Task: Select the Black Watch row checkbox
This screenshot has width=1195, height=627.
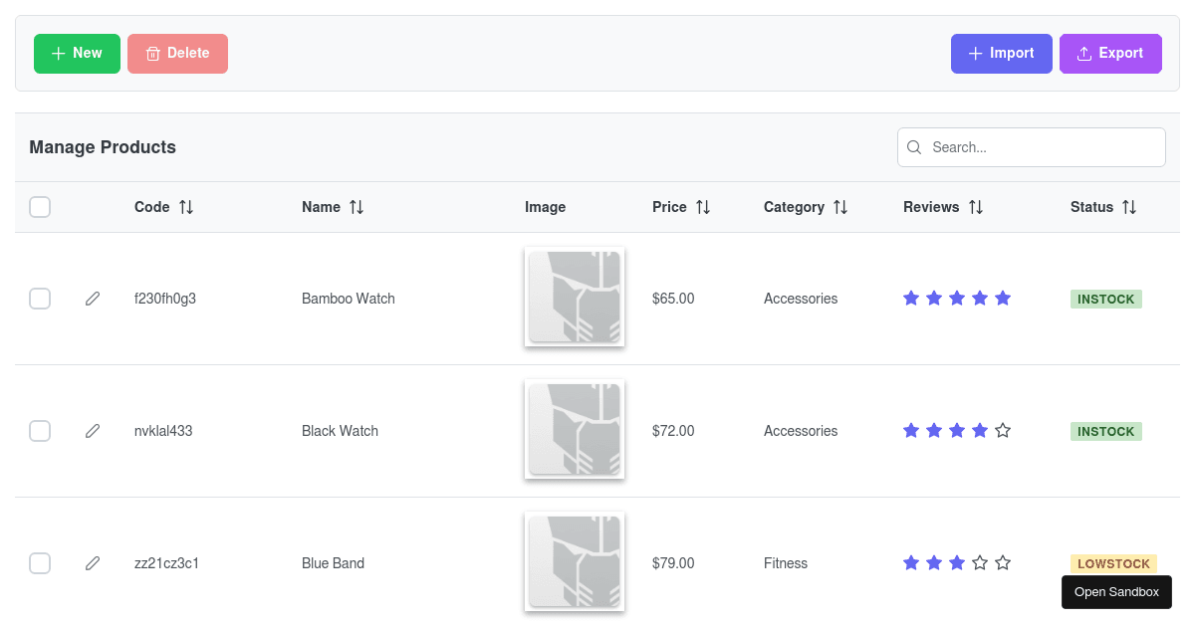Action: pyautogui.click(x=40, y=431)
